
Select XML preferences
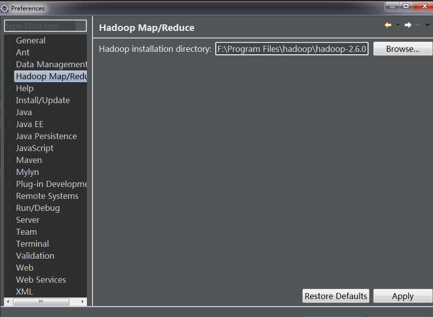[x=24, y=292]
